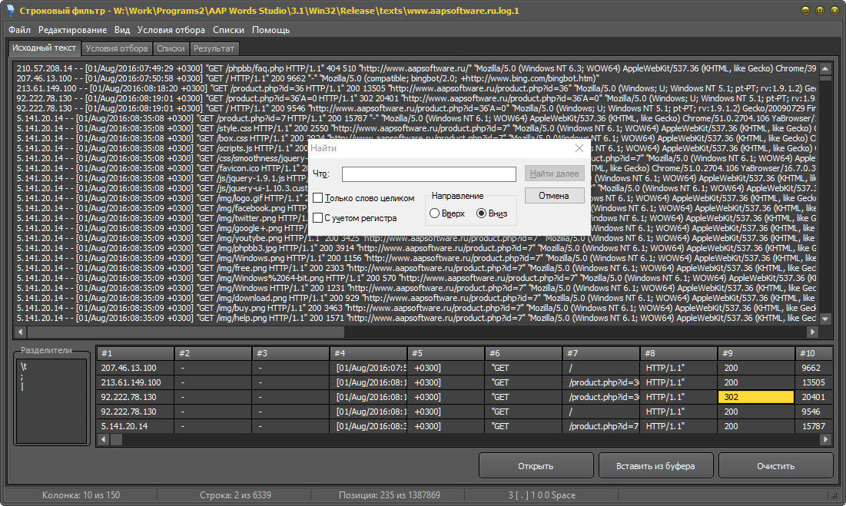
Task: Open the Файл menu
Action: coord(20,30)
